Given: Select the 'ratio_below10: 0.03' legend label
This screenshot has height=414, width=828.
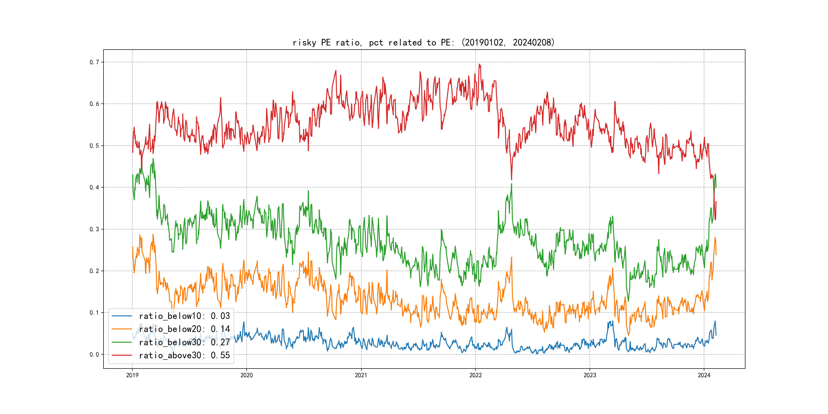Looking at the screenshot, I should [x=185, y=316].
